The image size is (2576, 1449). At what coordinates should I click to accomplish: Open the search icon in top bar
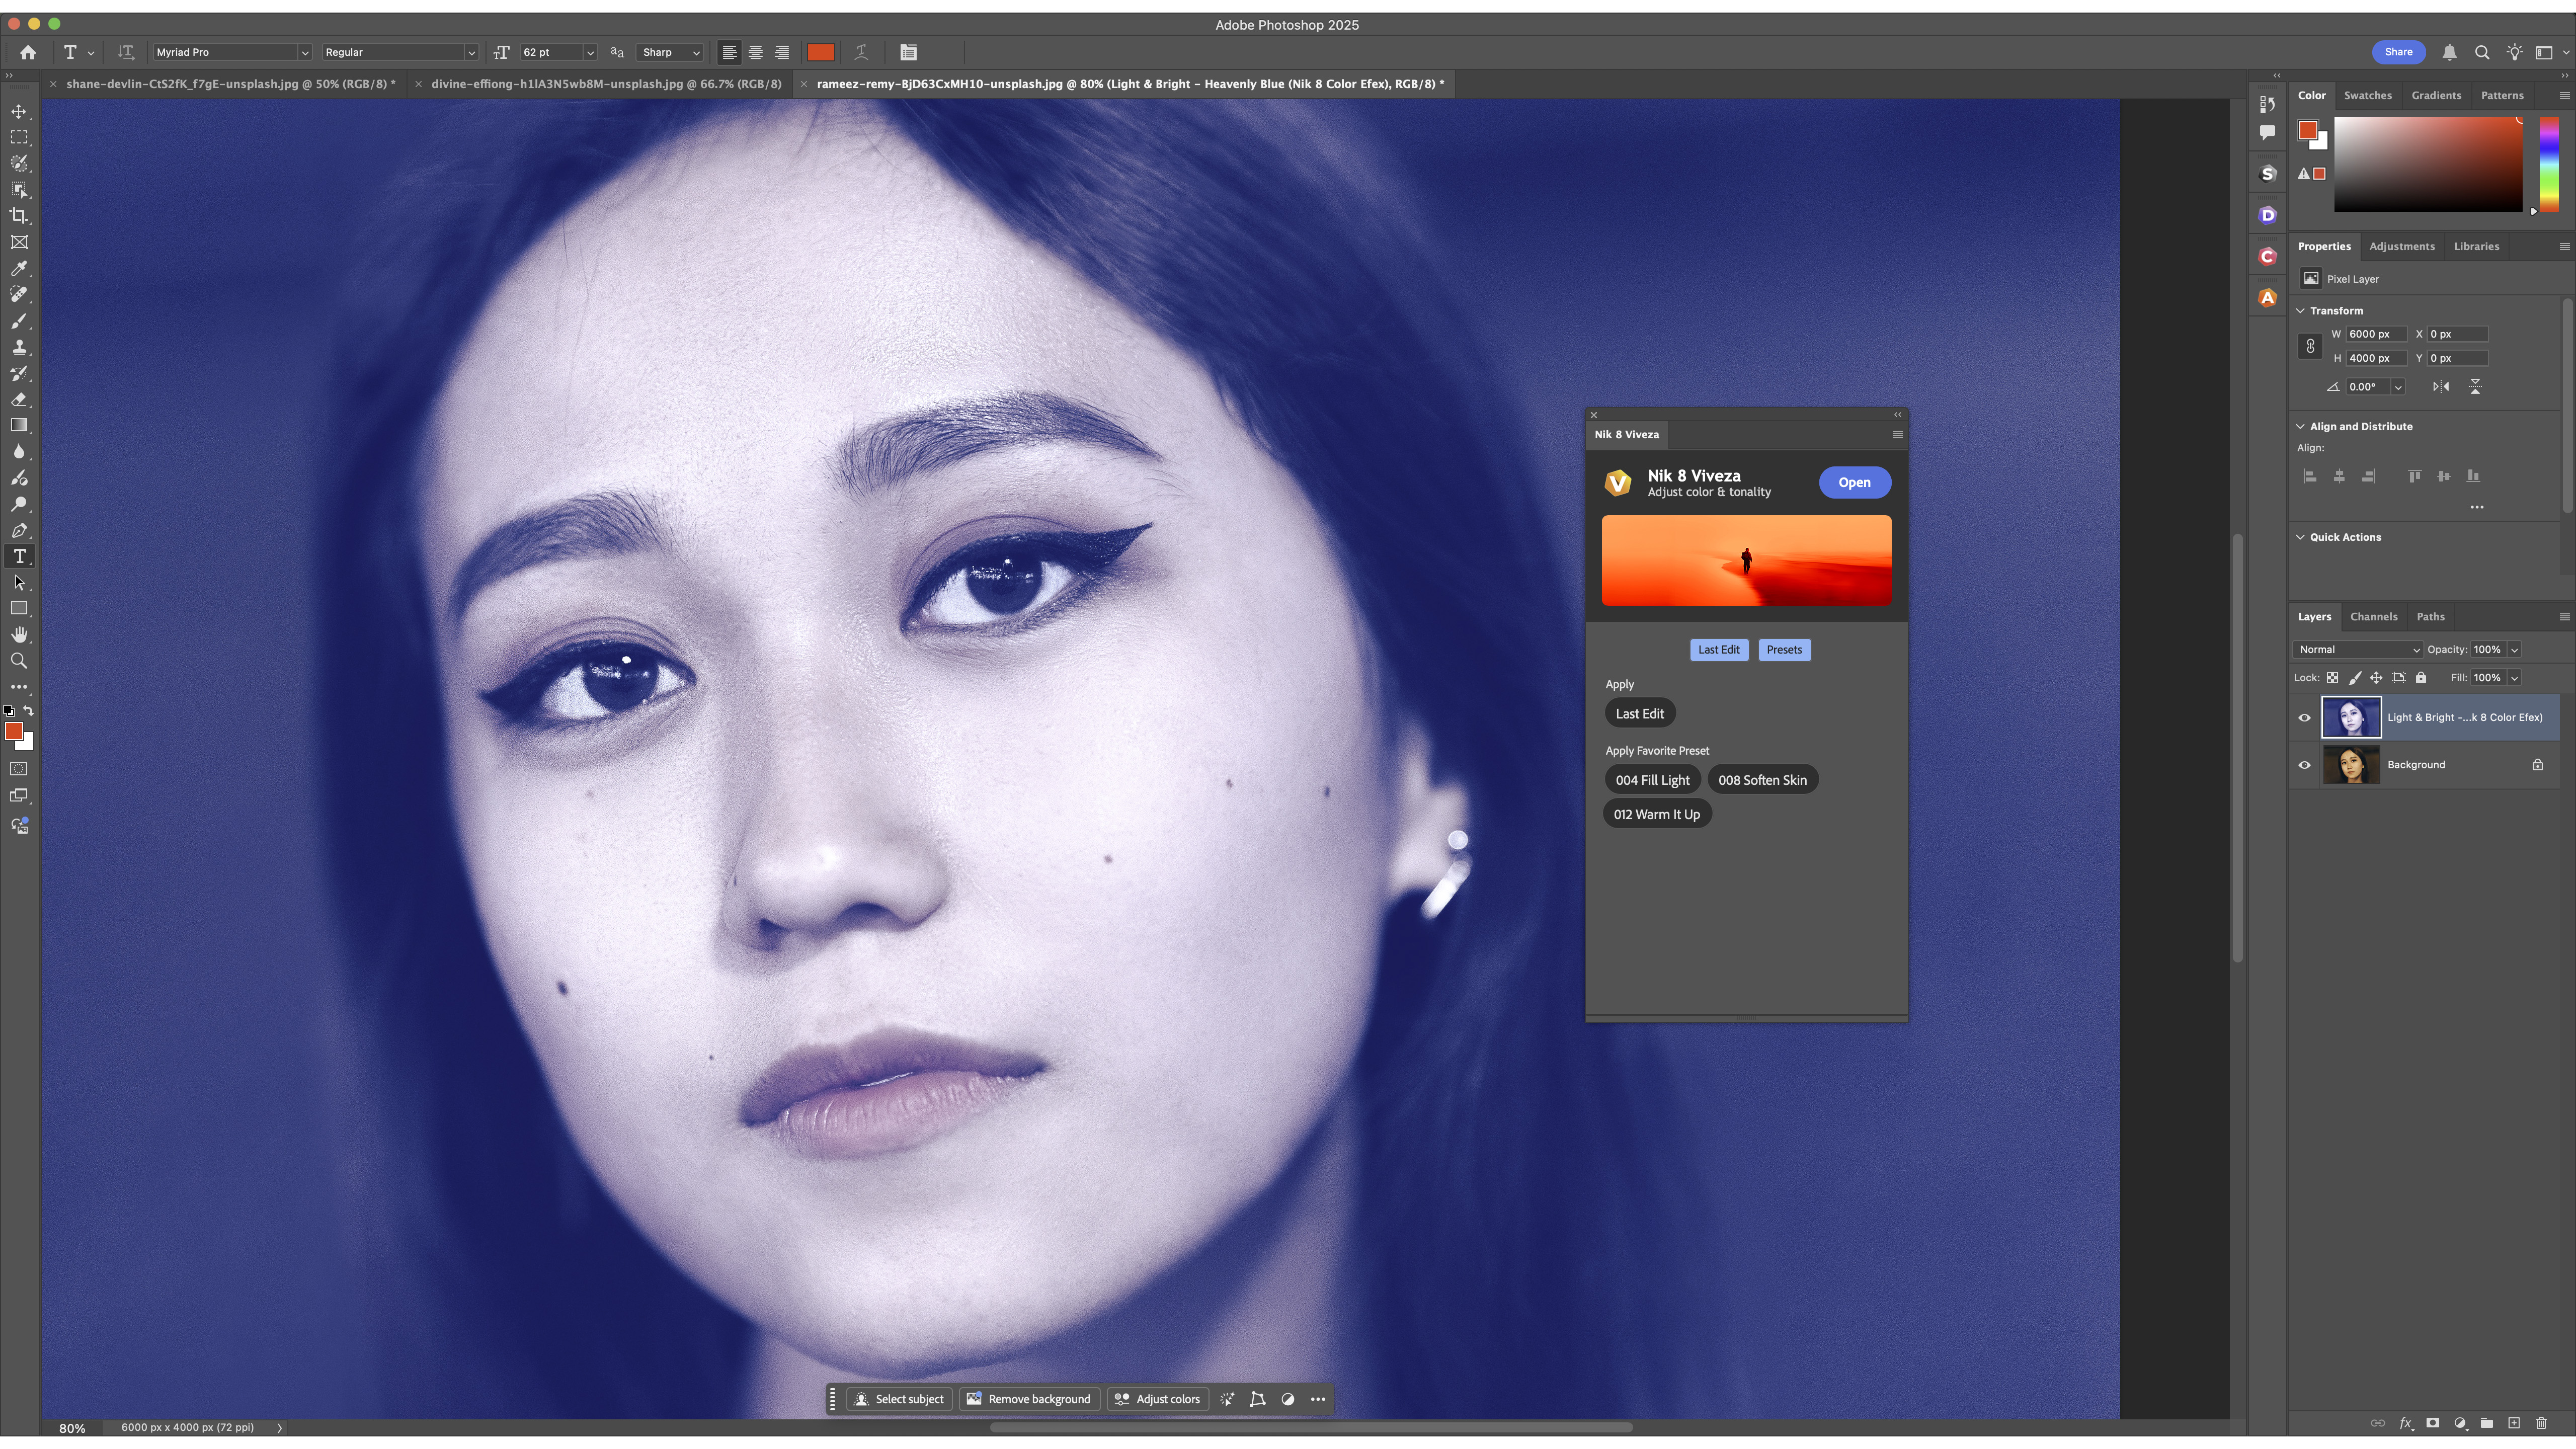click(2482, 52)
